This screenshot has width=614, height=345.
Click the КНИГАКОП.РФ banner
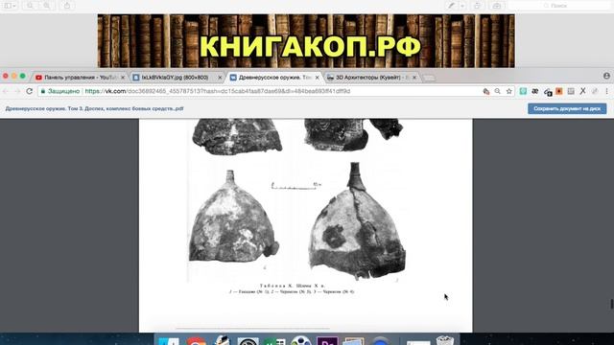tap(306, 41)
